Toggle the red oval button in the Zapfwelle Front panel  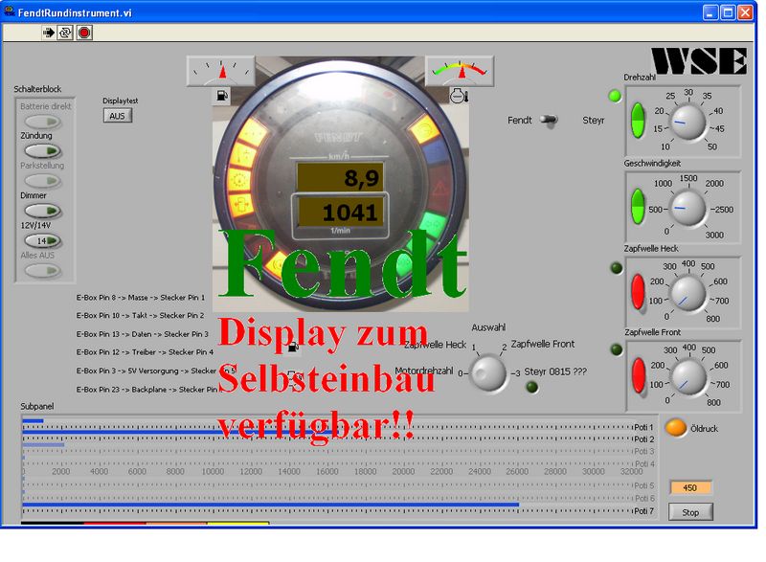[x=639, y=375]
